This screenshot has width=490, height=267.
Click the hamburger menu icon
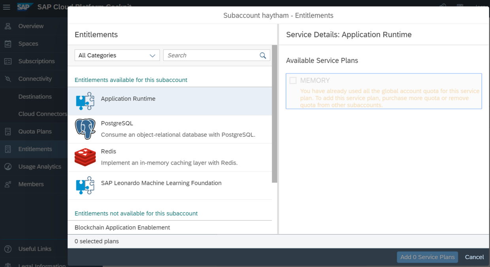click(6, 7)
